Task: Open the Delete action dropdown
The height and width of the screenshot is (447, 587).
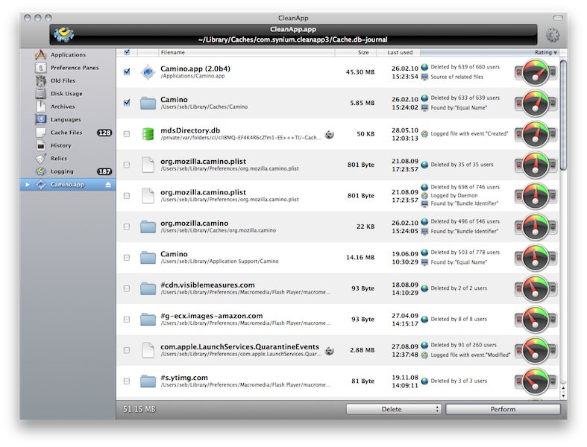Action: pos(394,409)
